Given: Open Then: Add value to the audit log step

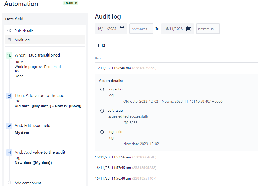Looking at the screenshot, I should pyautogui.click(x=41, y=98).
